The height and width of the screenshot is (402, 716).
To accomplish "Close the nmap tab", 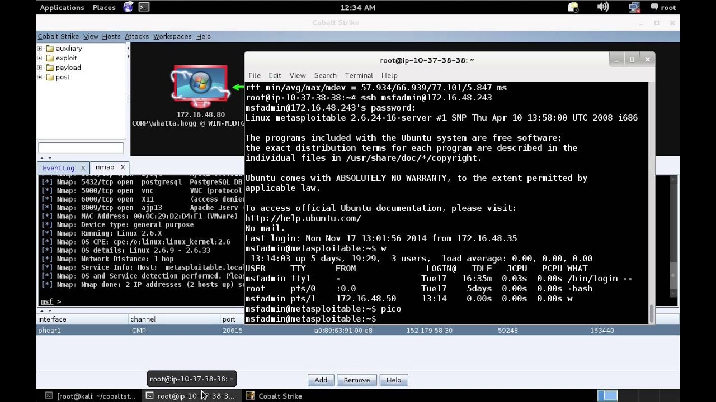I will pyautogui.click(x=123, y=167).
